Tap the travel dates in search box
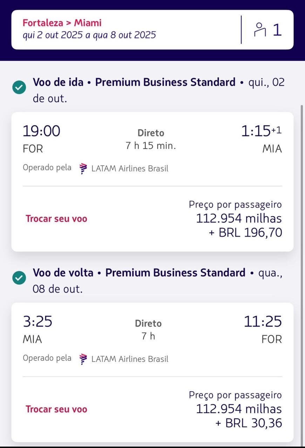The height and width of the screenshot is (448, 305). (x=89, y=35)
